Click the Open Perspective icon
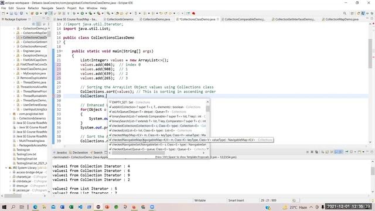This screenshot has width=375, height=211. (x=352, y=13)
